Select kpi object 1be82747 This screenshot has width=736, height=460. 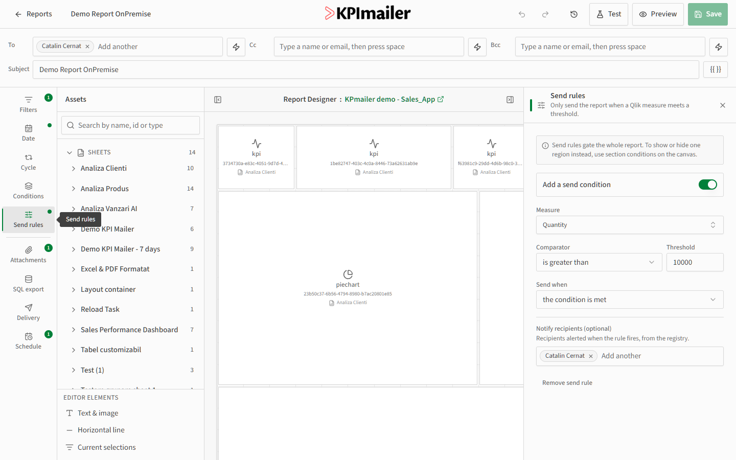point(374,157)
